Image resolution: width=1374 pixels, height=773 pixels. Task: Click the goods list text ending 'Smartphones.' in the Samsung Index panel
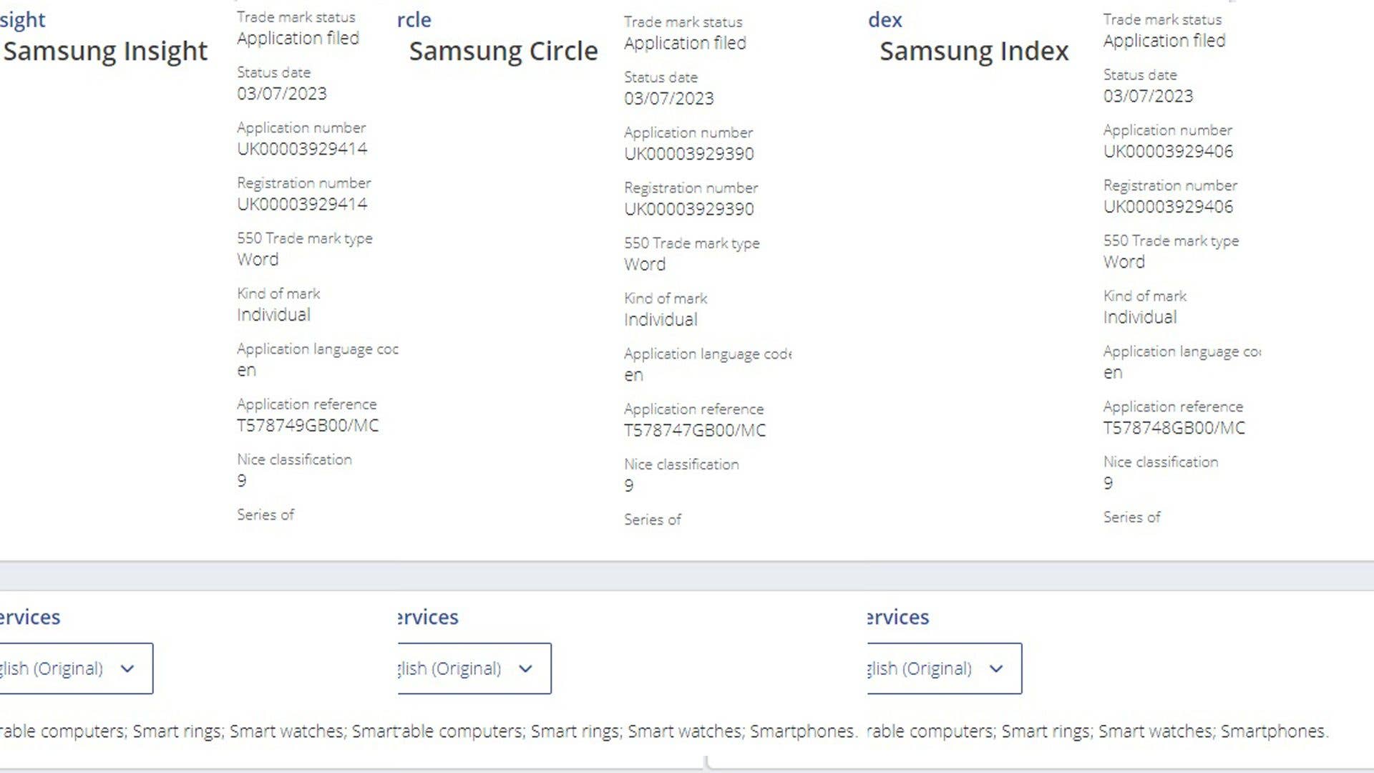tap(1098, 731)
